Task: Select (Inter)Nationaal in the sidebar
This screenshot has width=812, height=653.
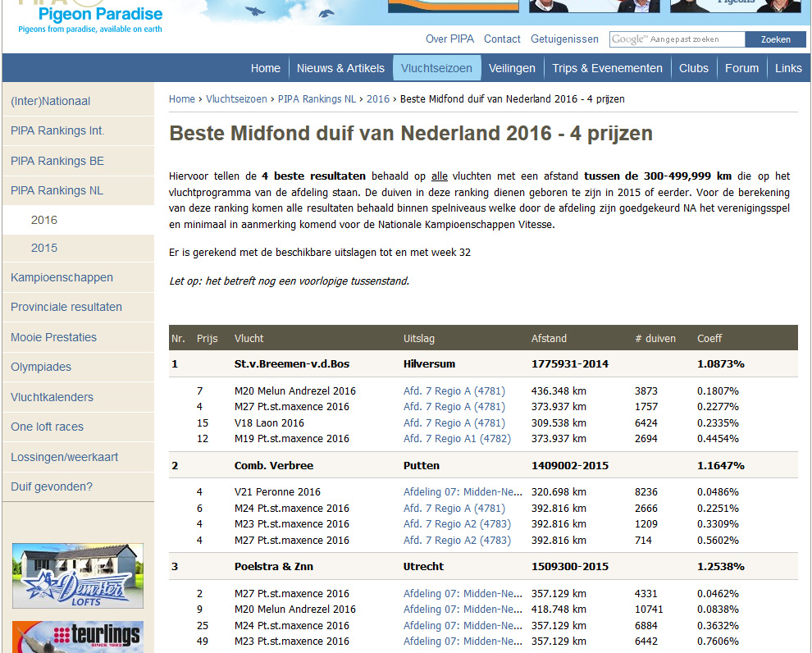Action: tap(78, 101)
